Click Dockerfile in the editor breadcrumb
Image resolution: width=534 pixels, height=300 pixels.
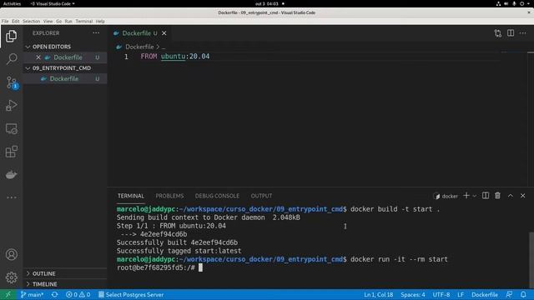coord(139,47)
